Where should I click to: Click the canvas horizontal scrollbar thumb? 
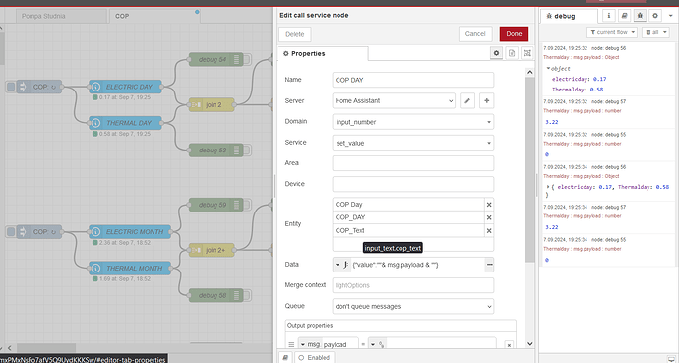(46, 347)
